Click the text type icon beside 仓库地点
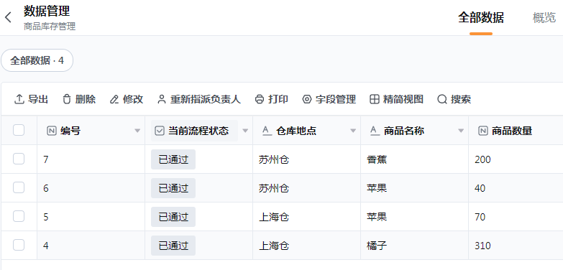The height and width of the screenshot is (270, 563). (267, 131)
